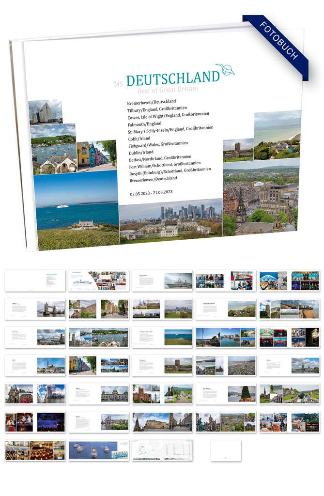Image resolution: width=324 pixels, height=496 pixels.
Task: Open the Scilly harbour photos spread
Action: click(x=226, y=337)
